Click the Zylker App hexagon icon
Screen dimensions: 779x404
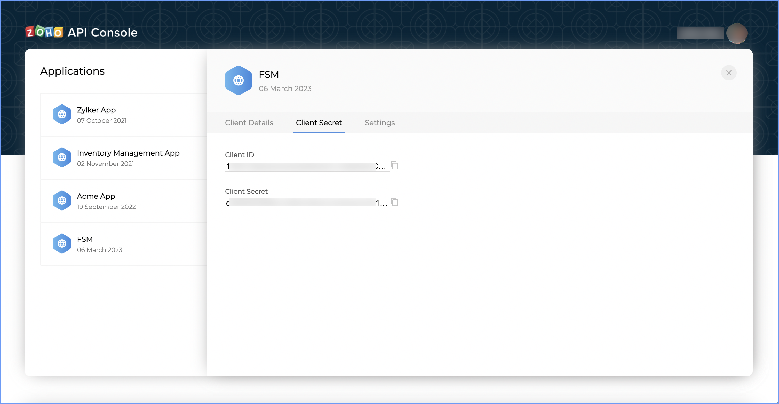pos(62,115)
